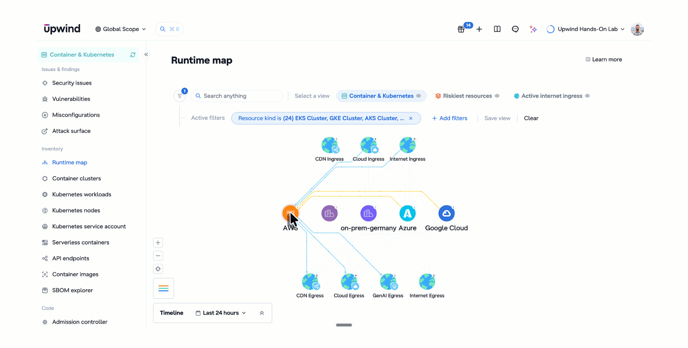Click the recenter map target icon

coord(158,269)
